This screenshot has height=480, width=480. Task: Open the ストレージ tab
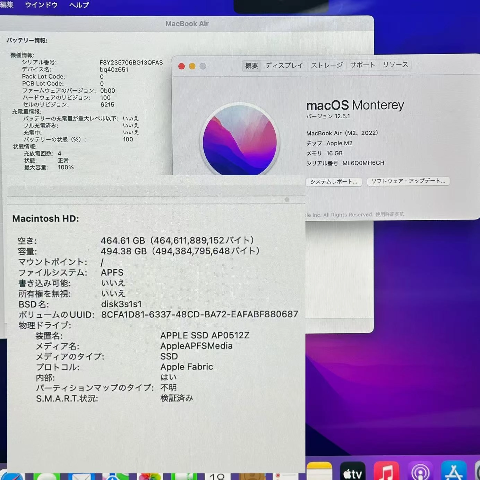point(326,65)
